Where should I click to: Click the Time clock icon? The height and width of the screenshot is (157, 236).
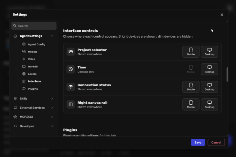(70, 69)
